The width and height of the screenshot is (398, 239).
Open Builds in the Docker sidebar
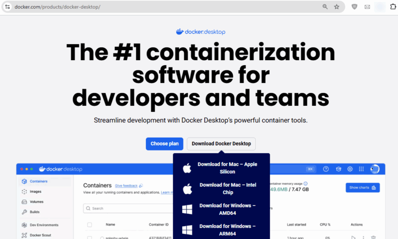[34, 212]
